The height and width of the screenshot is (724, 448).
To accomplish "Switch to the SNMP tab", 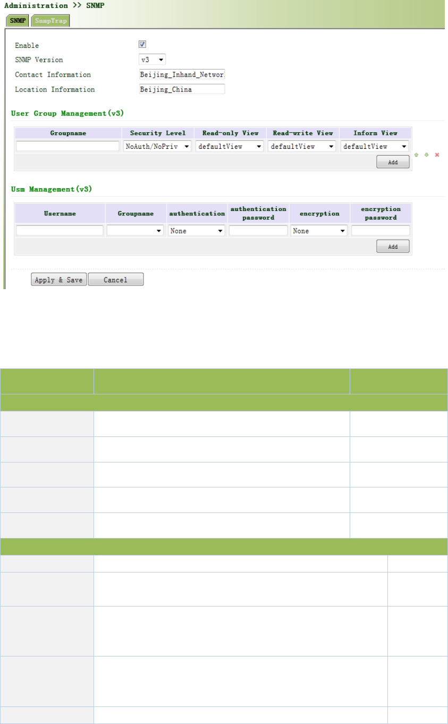I will pyautogui.click(x=18, y=21).
